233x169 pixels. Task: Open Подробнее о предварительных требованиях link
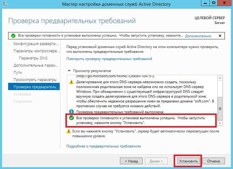tap(104, 146)
